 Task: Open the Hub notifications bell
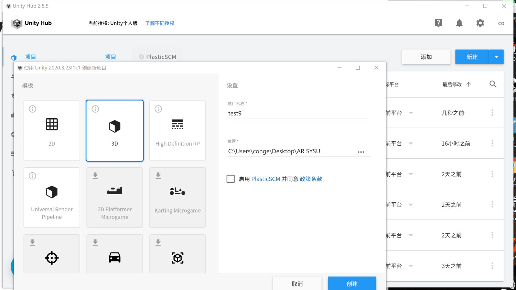tap(459, 23)
